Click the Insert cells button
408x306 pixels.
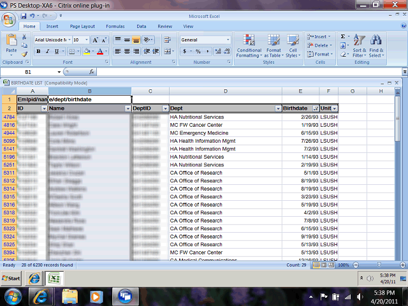click(319, 37)
